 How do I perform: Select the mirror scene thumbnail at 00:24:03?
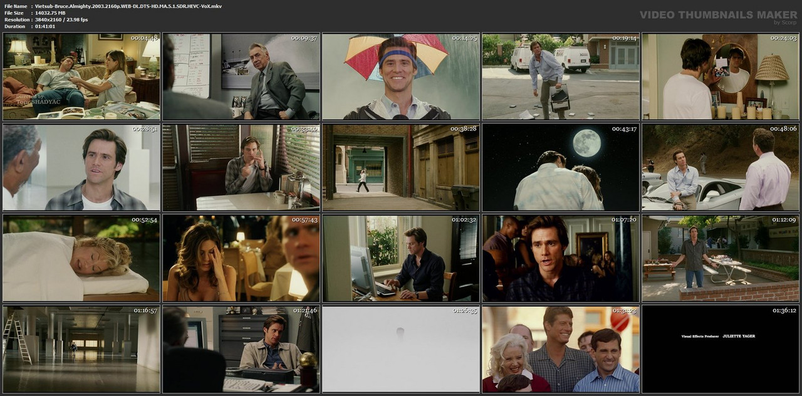coord(721,76)
